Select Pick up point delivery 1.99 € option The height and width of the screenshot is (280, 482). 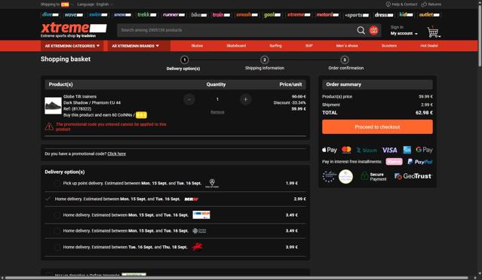pyautogui.click(x=57, y=184)
